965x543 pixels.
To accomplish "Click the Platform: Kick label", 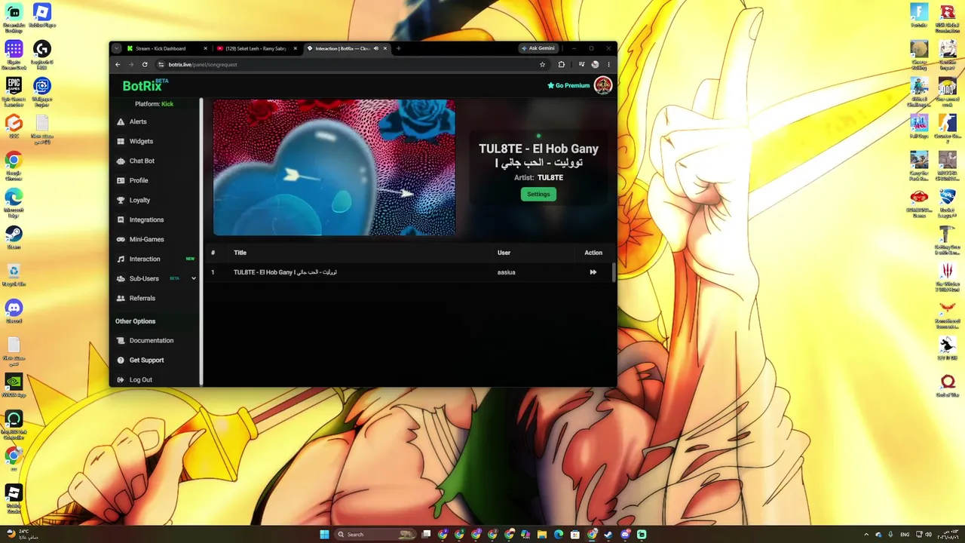I will point(154,104).
